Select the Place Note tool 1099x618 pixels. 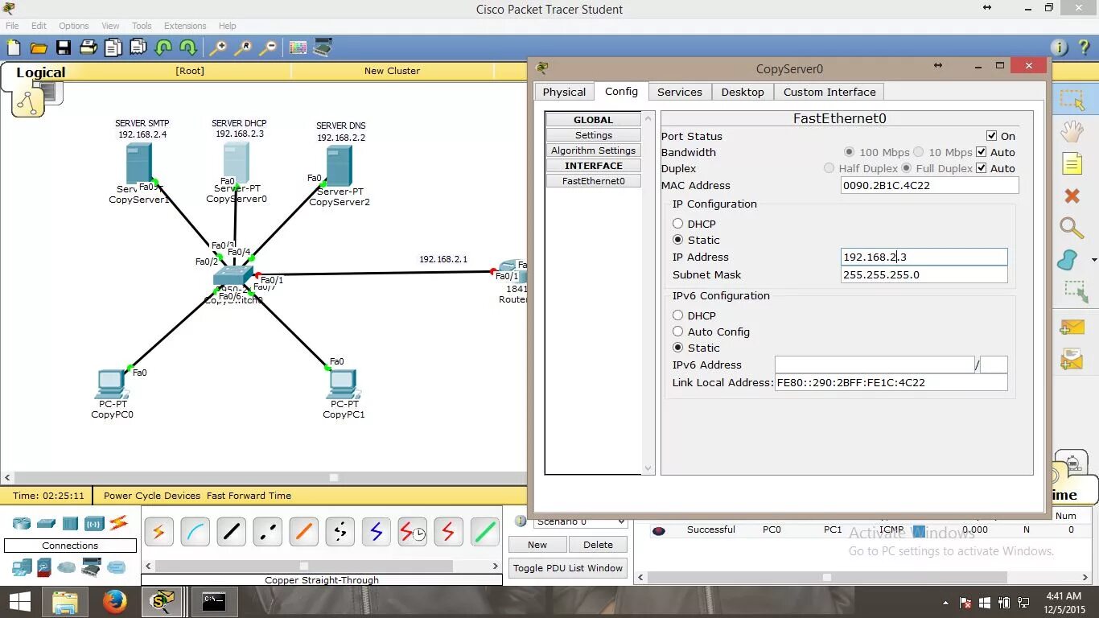(x=1072, y=164)
